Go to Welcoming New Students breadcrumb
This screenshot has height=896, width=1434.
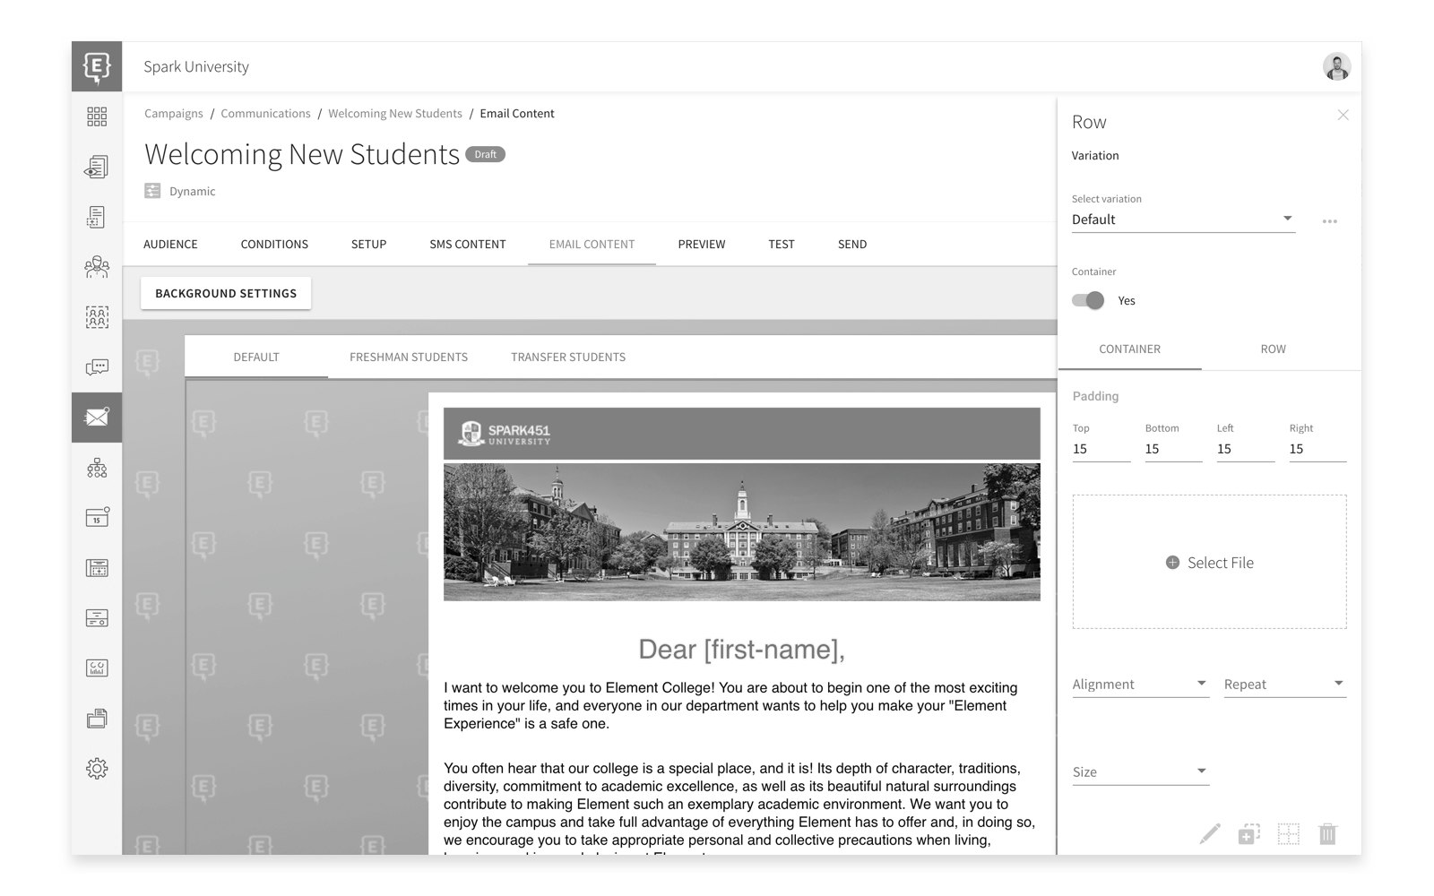click(x=395, y=114)
